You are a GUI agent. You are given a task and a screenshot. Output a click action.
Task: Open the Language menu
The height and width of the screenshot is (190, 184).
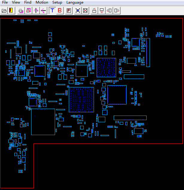(75, 2)
